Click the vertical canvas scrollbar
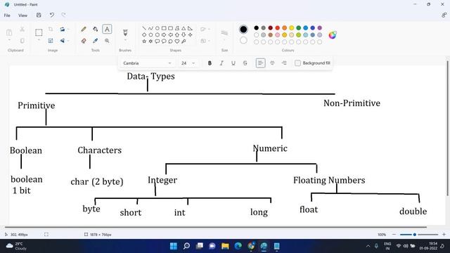Screen dimensions: 450x253 447,128
